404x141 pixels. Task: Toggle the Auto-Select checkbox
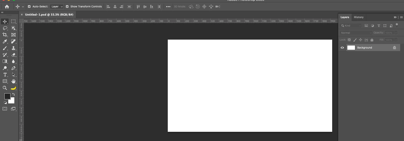tap(29, 7)
